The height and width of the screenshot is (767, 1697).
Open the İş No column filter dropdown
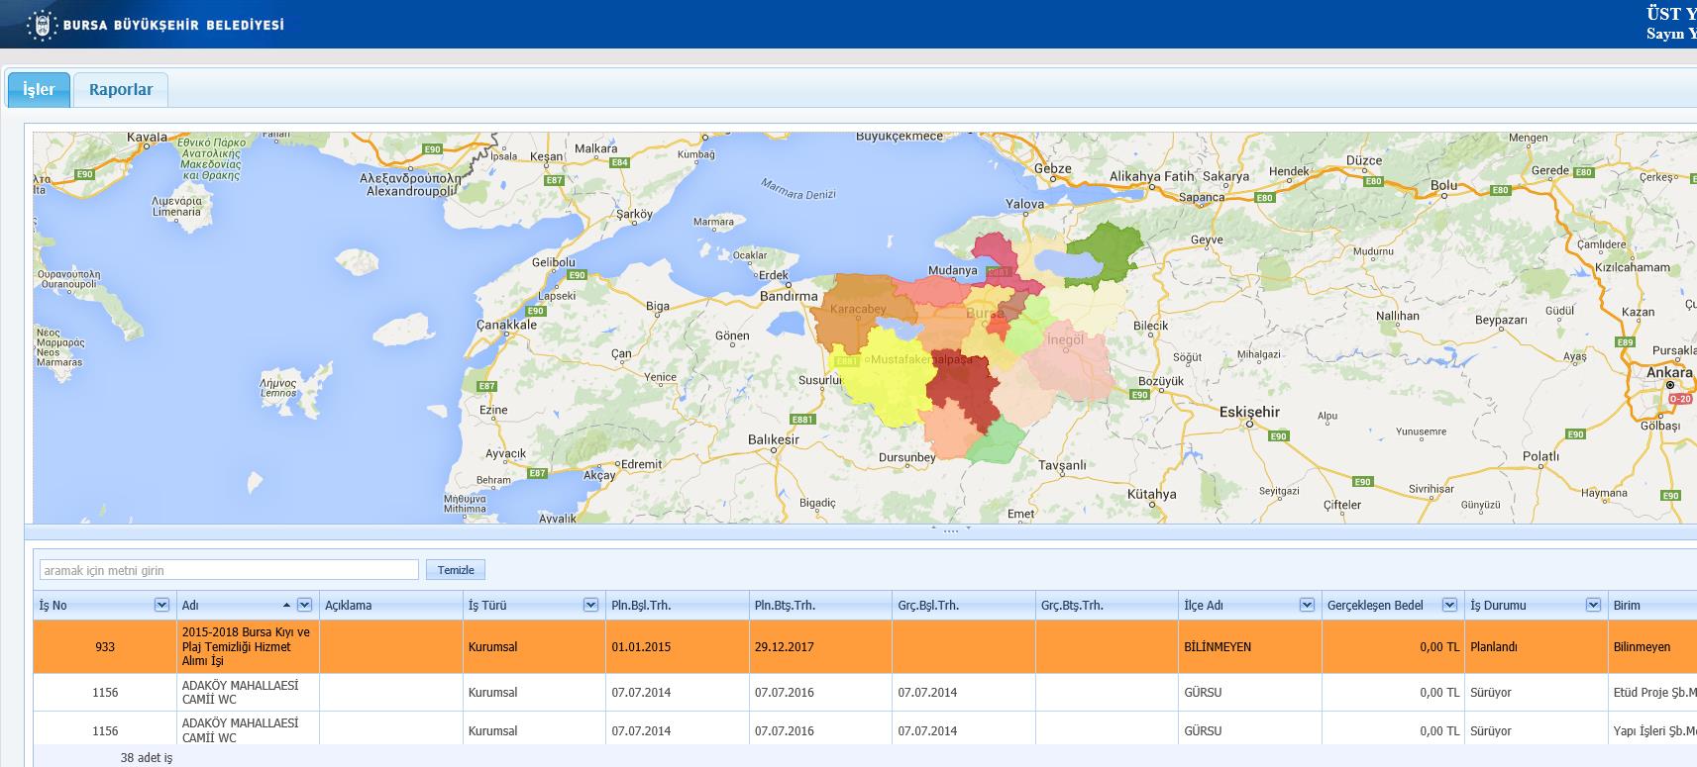point(161,605)
